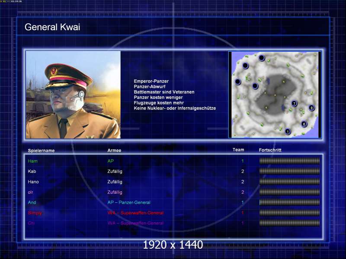This screenshot has width=346, height=259.
Task: Click 'Keine Nuklear- oder Infernalgeschütze' line
Action: click(175, 108)
